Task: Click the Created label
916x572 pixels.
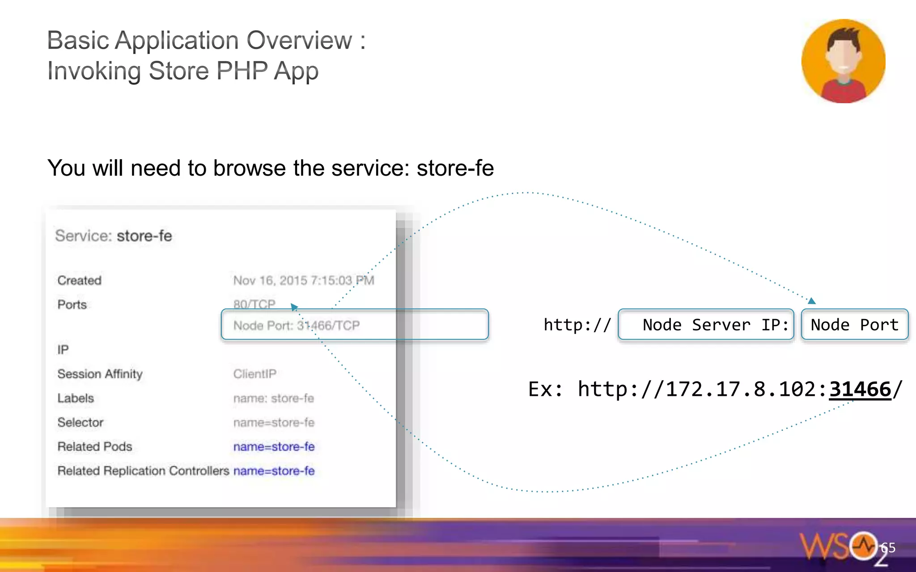Action: (x=79, y=280)
